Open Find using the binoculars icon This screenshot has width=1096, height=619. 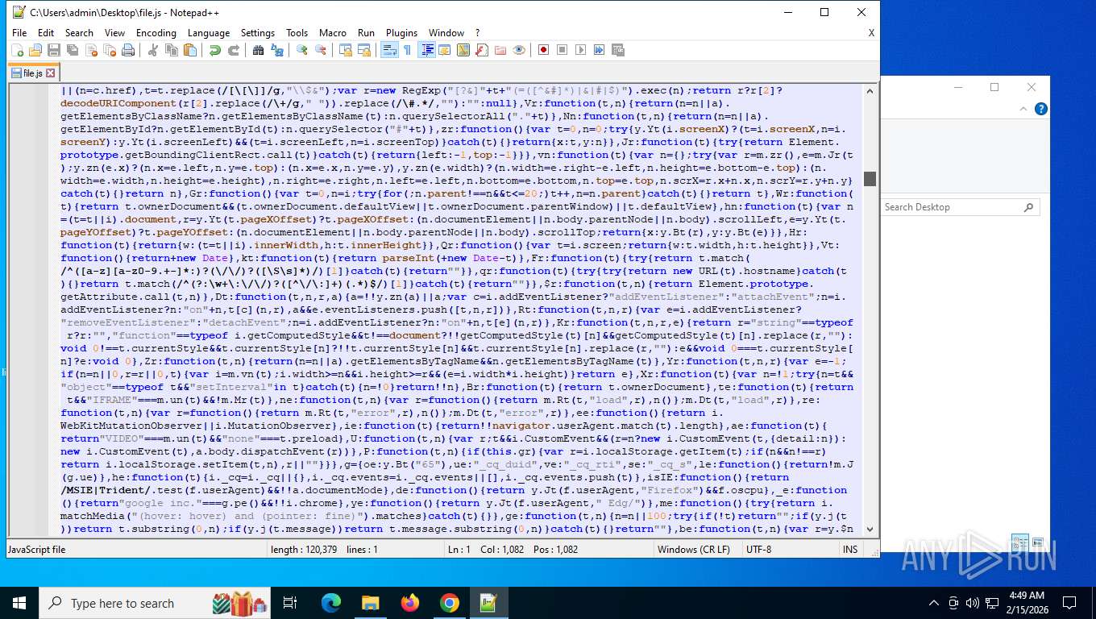[259, 50]
